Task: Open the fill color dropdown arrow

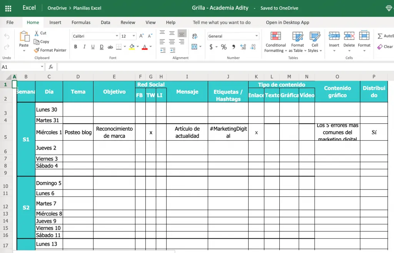Action: 138,47
